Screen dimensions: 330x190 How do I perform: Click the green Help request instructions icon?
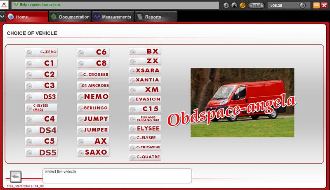point(16,4)
